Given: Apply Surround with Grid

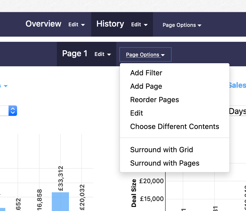Looking at the screenshot, I should pyautogui.click(x=162, y=150).
